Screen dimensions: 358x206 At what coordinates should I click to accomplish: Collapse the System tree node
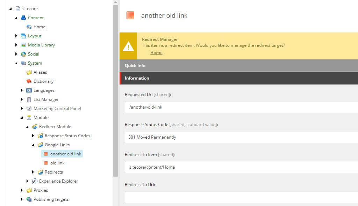tap(16, 63)
